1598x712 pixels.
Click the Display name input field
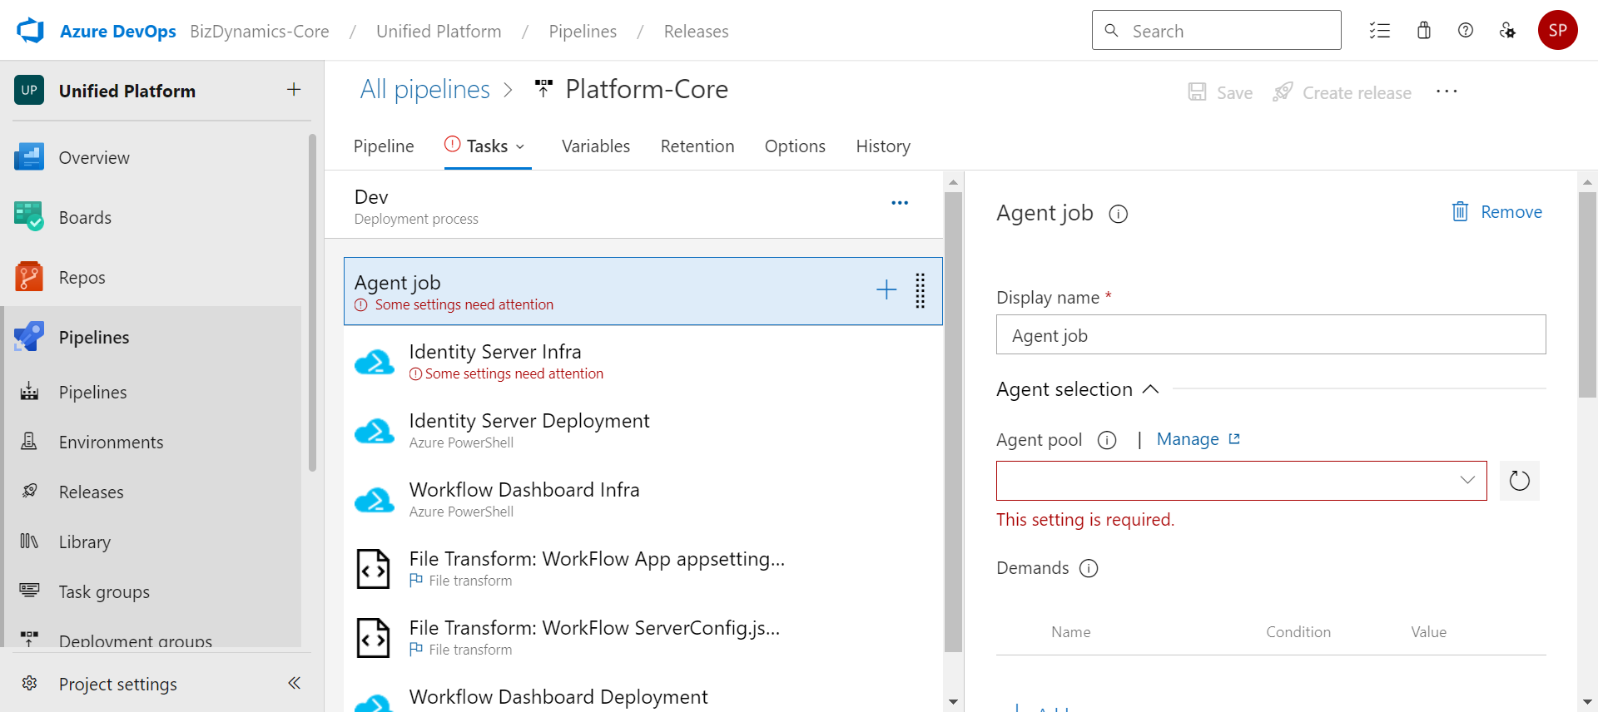click(1271, 334)
